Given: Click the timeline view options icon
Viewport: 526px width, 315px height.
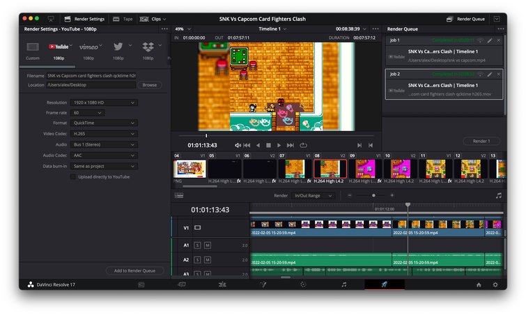Looking at the screenshot, I should (x=179, y=195).
